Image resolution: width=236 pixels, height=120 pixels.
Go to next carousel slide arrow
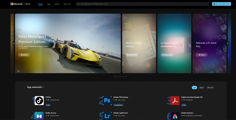pos(228,43)
